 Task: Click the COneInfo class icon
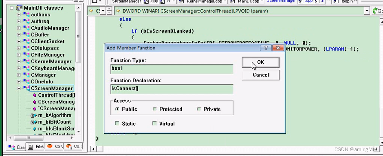26,81
